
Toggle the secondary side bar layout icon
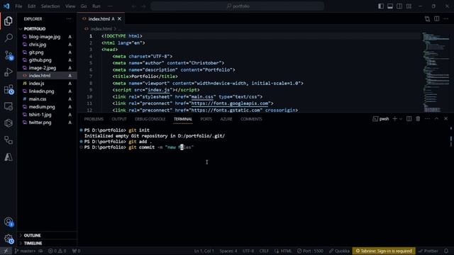click(x=399, y=6)
